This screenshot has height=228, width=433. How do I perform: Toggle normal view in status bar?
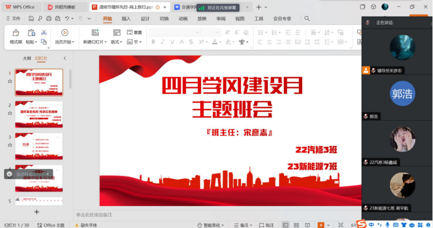[285, 225]
